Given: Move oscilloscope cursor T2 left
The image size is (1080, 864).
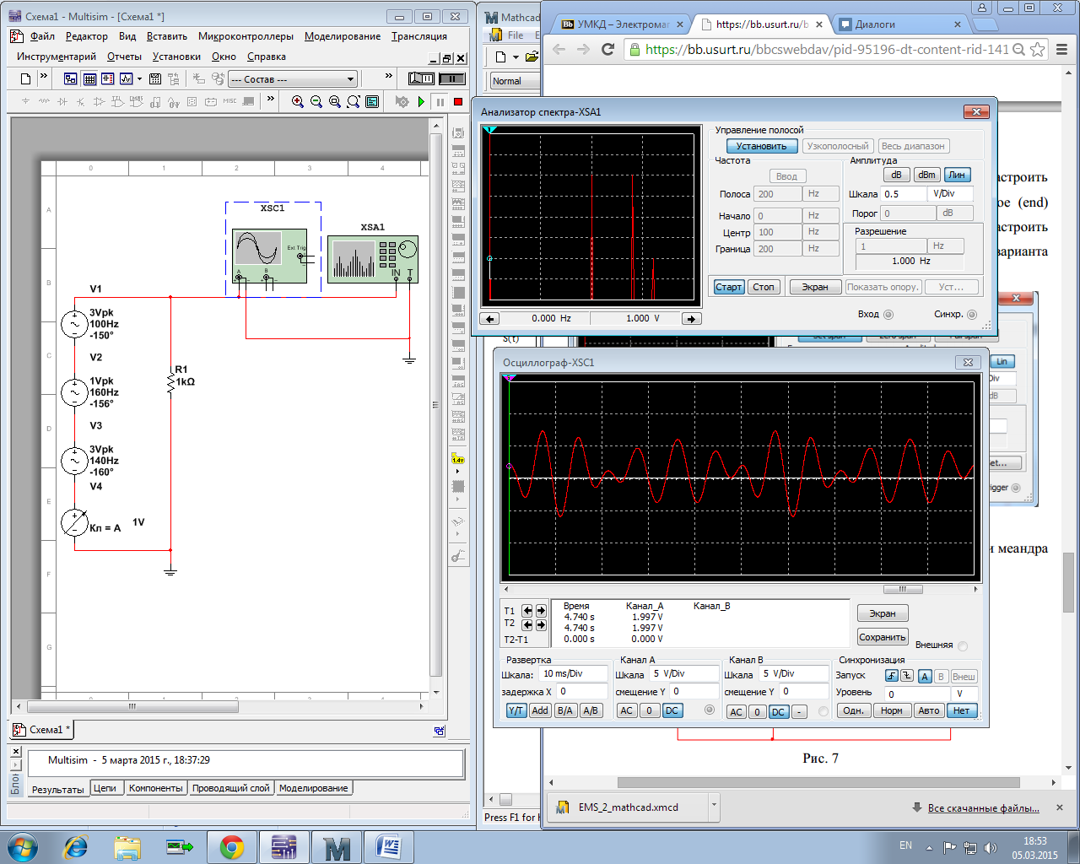Looking at the screenshot, I should pyautogui.click(x=527, y=624).
